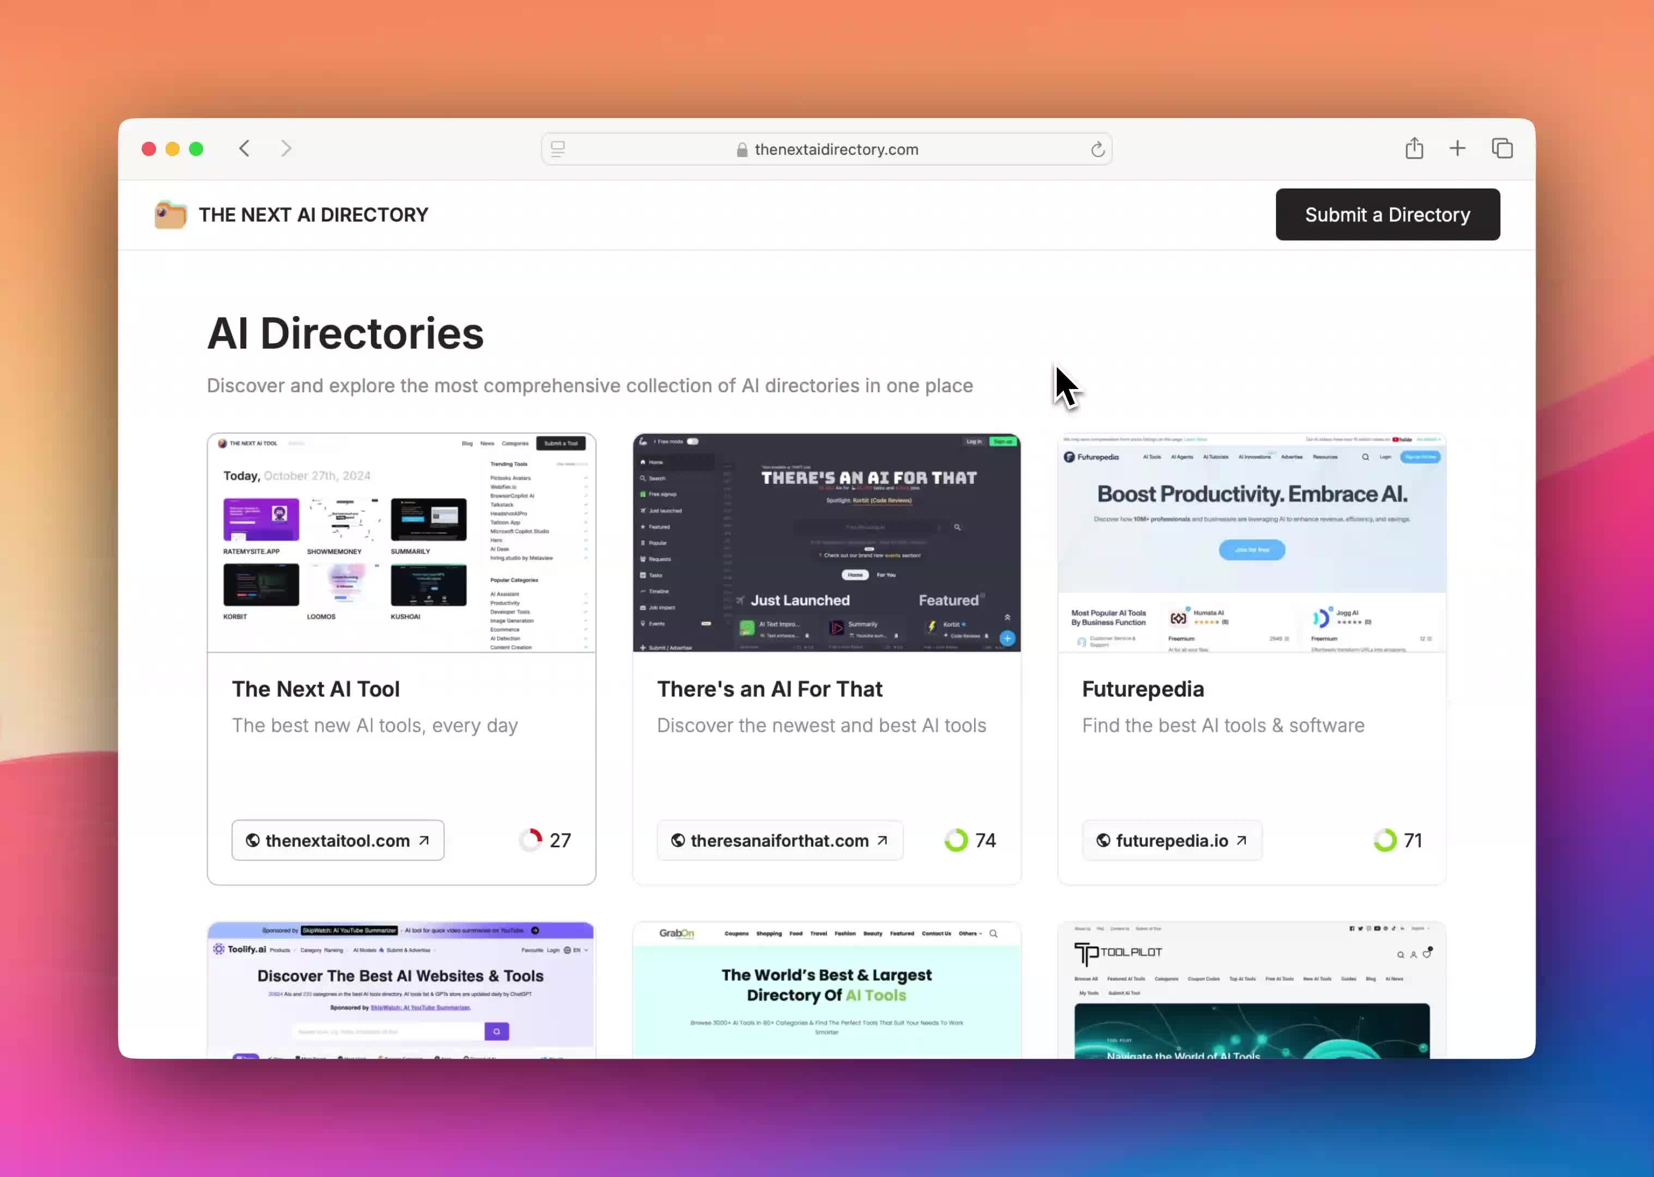Click the score value 27
The height and width of the screenshot is (1177, 1654).
click(560, 841)
